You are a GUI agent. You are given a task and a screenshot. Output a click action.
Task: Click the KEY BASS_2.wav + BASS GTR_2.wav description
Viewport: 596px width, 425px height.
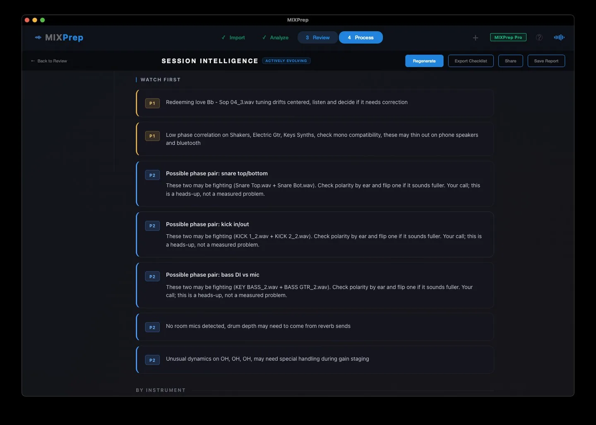point(319,291)
